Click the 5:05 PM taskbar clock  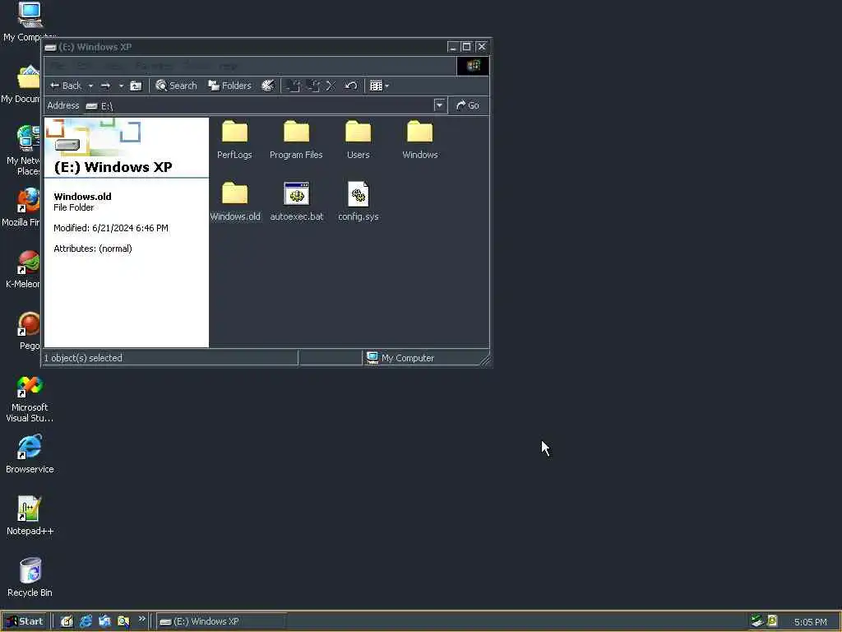810,622
